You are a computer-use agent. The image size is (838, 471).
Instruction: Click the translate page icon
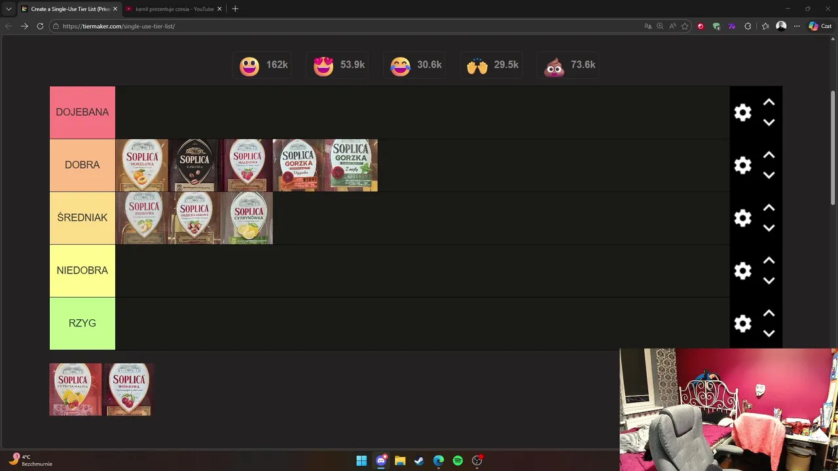pyautogui.click(x=647, y=26)
